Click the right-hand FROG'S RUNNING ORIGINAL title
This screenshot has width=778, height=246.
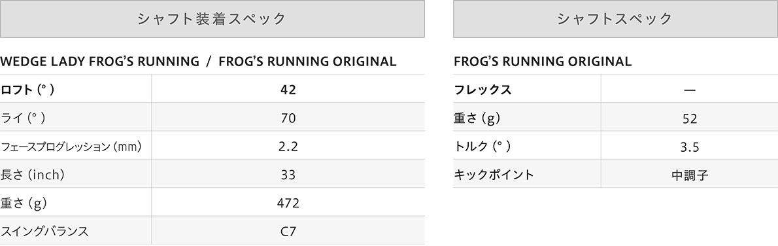click(543, 61)
